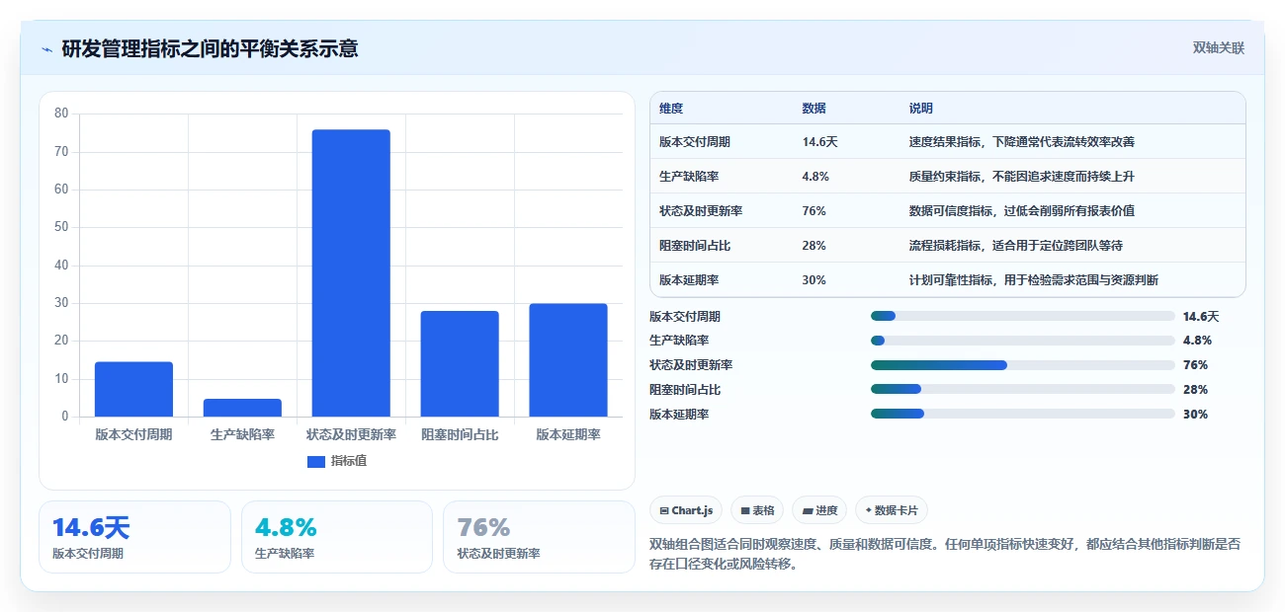Click the 双轴关联 tag in header
Viewport: 1285px width, 612px height.
1219,47
